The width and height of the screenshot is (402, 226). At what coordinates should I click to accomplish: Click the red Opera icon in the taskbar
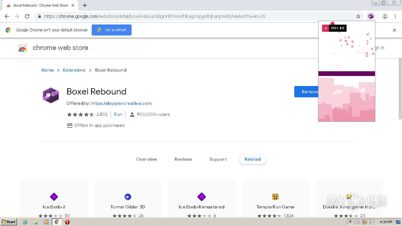click(67, 222)
